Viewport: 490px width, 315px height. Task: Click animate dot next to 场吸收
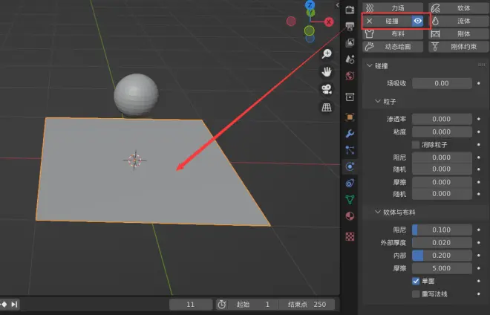pos(479,83)
